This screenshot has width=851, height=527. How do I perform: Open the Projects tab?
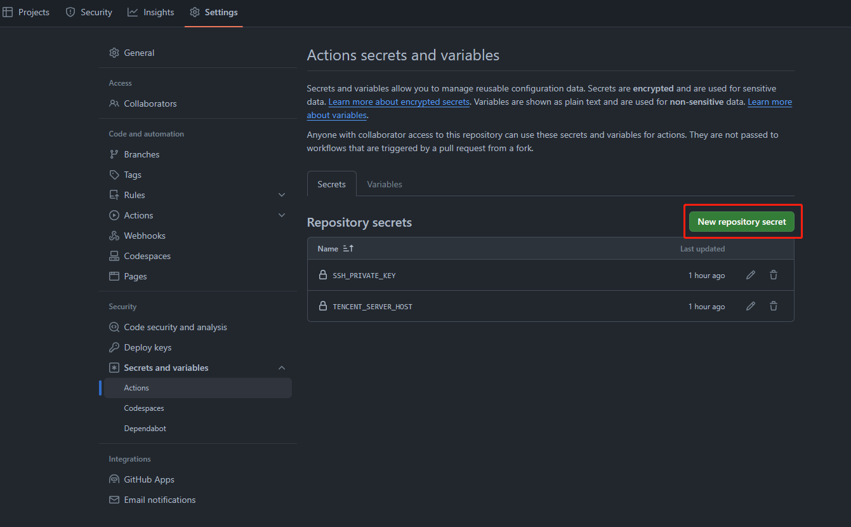coord(26,12)
